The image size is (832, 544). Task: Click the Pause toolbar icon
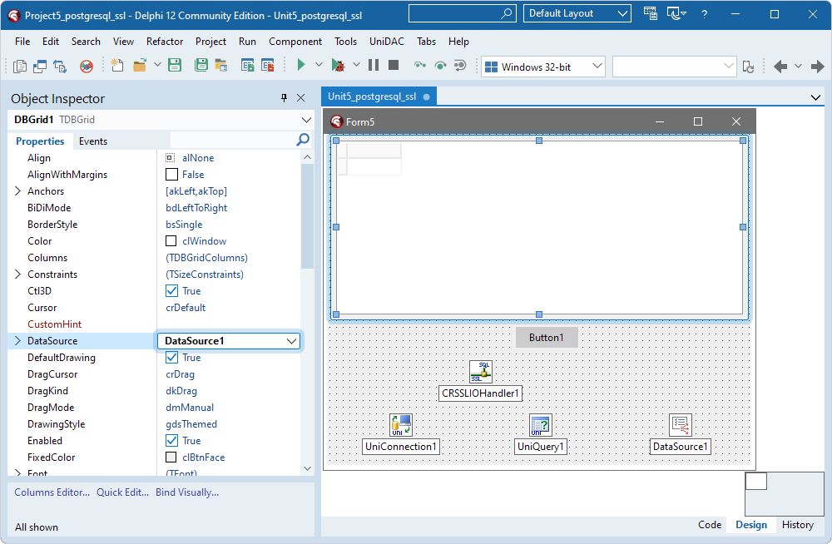pyautogui.click(x=374, y=65)
